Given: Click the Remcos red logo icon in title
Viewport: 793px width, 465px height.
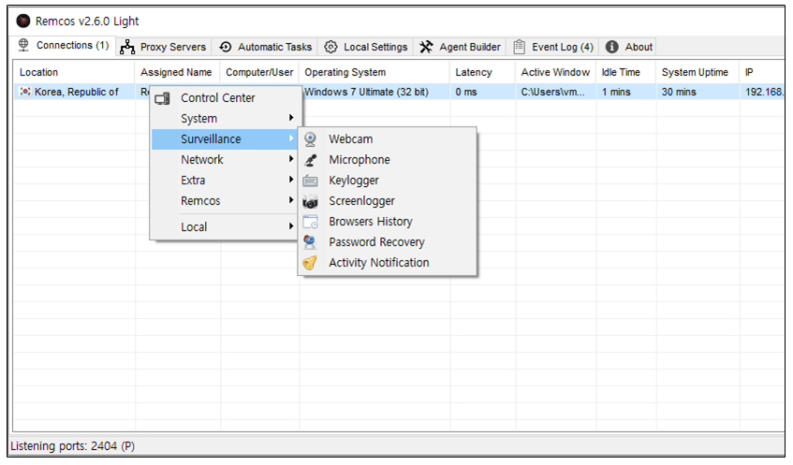Looking at the screenshot, I should [22, 21].
